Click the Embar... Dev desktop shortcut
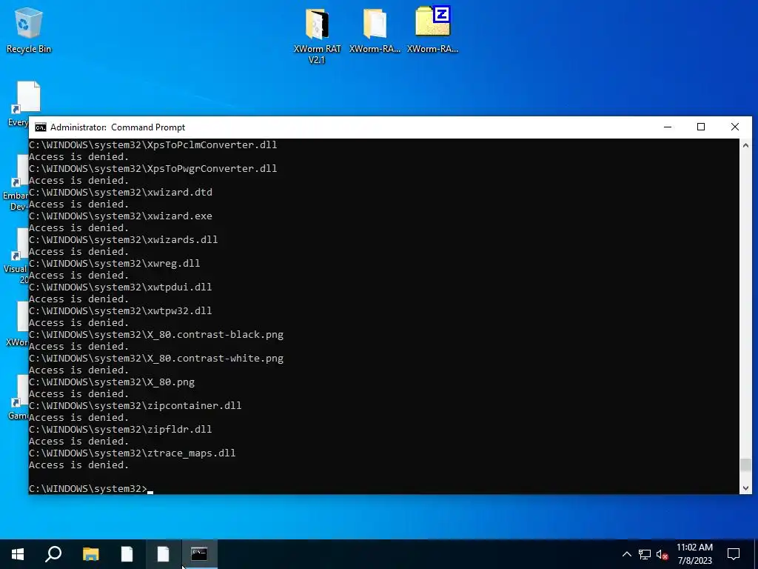758x569 pixels. (x=16, y=183)
